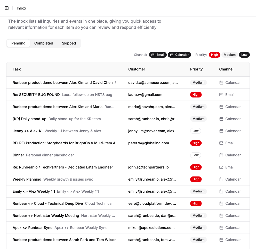Select the Pending tab

tap(18, 43)
